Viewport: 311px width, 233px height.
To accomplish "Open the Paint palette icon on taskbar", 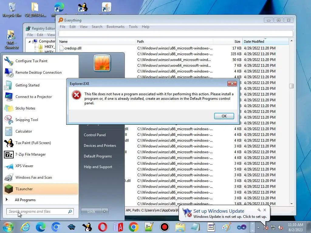I will tap(226, 227).
